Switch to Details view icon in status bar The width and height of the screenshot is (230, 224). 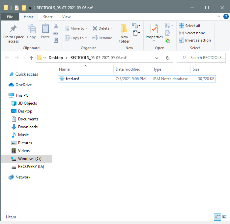[x=217, y=217]
